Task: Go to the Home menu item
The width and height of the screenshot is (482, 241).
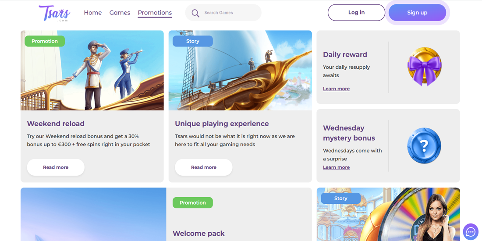Action: point(92,13)
